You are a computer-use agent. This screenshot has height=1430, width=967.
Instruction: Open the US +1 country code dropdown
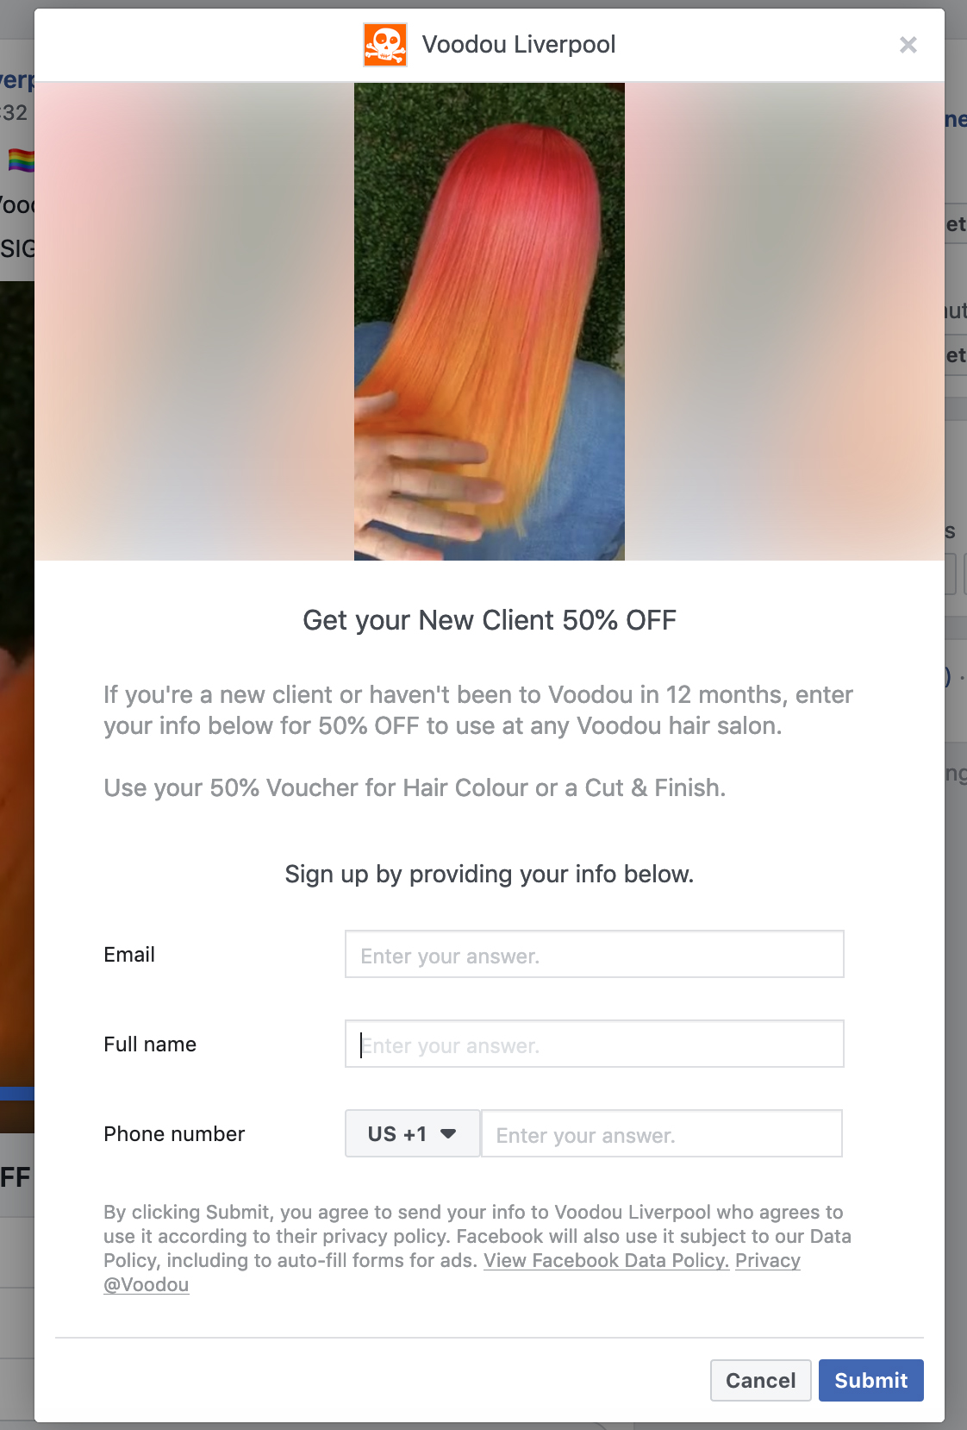pos(413,1133)
